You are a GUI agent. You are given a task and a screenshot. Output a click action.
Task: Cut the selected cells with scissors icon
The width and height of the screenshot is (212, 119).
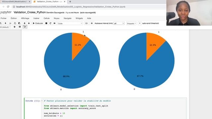click(10, 23)
